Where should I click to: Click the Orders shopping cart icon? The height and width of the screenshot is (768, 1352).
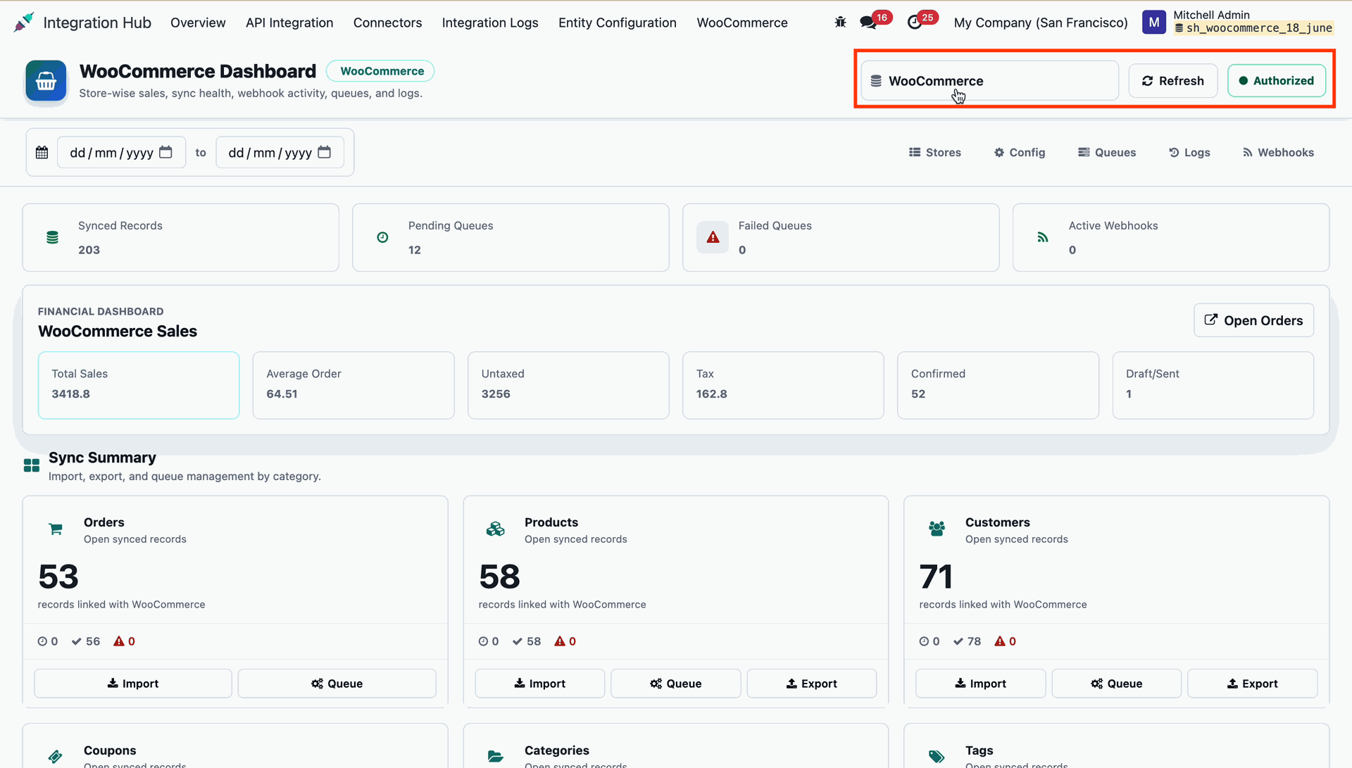pyautogui.click(x=56, y=529)
